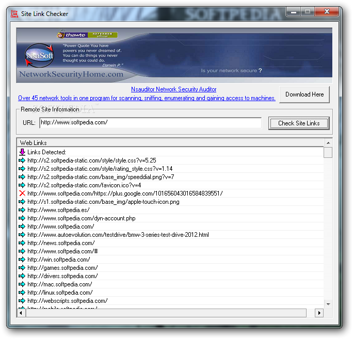Click the arrow icon beside dyn-account.php link
Viewport: 353px width, 339px height.
pos(22,218)
